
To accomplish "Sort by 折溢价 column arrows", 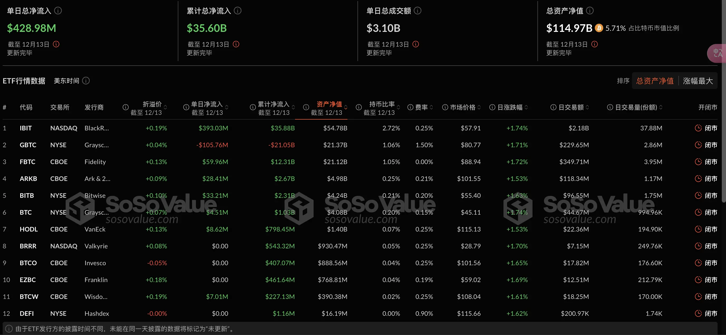I will point(165,107).
